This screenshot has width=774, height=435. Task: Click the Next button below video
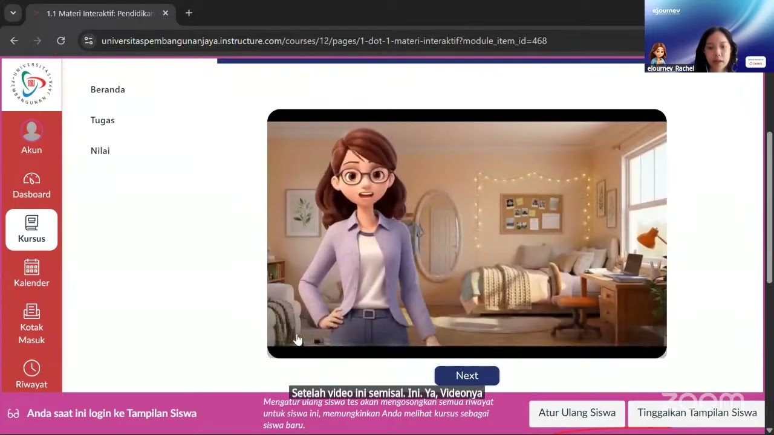[467, 375]
